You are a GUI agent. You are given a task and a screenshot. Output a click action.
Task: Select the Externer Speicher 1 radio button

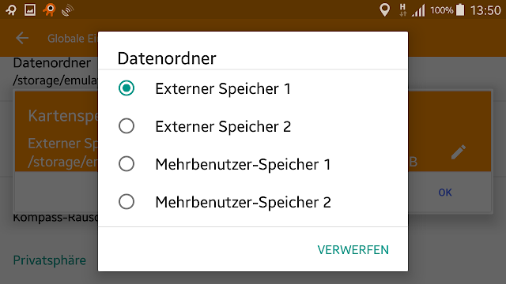click(x=126, y=88)
